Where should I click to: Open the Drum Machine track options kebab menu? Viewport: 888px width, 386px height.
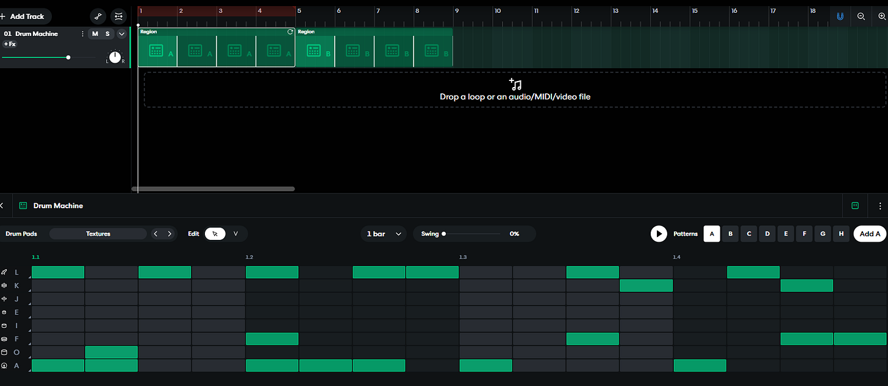(82, 33)
